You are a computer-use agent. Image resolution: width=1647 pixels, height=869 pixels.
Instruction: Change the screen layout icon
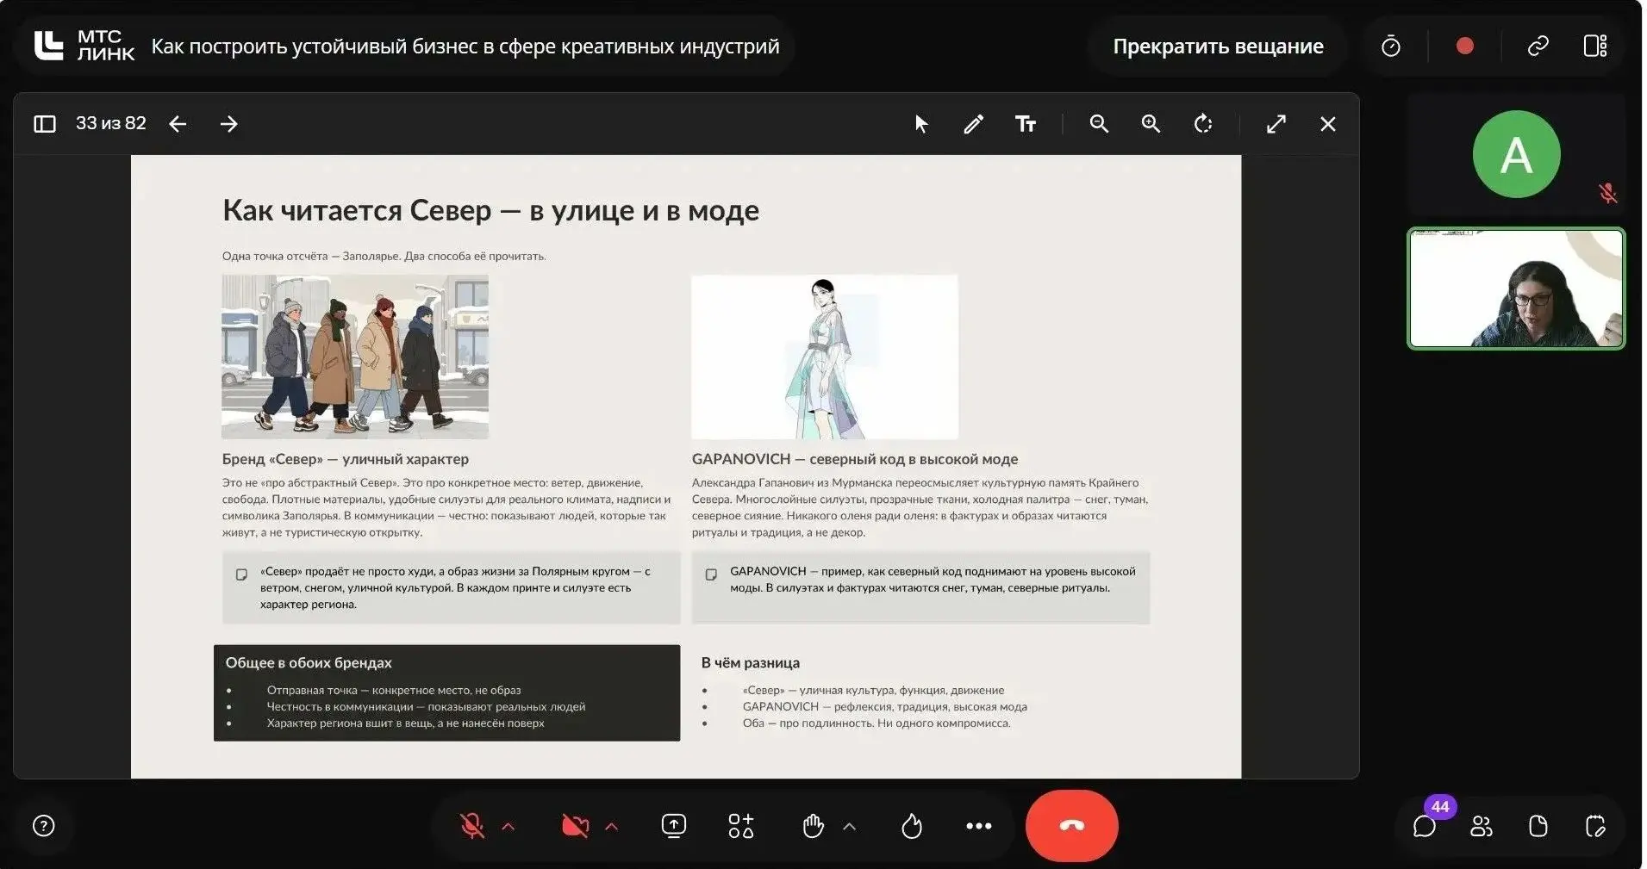[x=1595, y=46]
